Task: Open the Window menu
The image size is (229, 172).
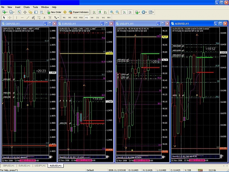Action: [45, 7]
